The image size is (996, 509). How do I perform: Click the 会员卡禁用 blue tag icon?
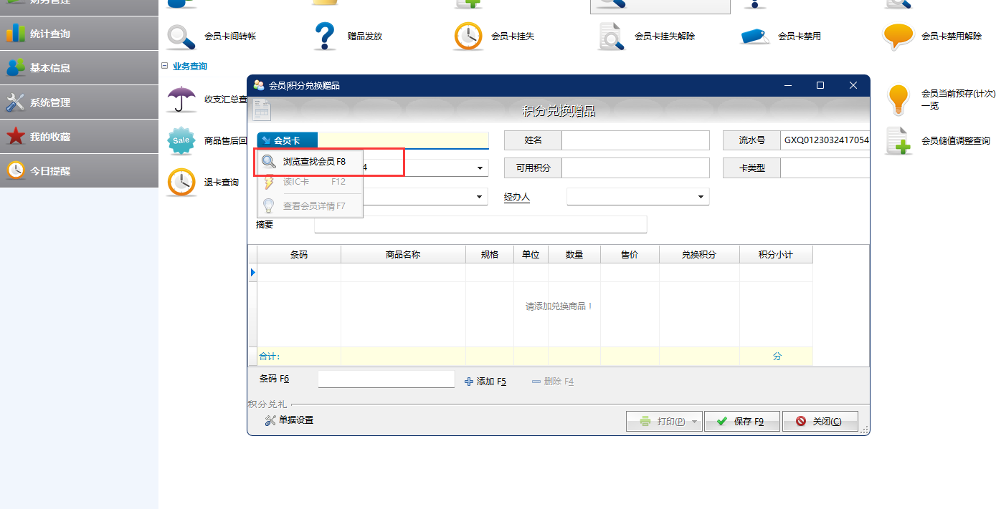pos(754,37)
